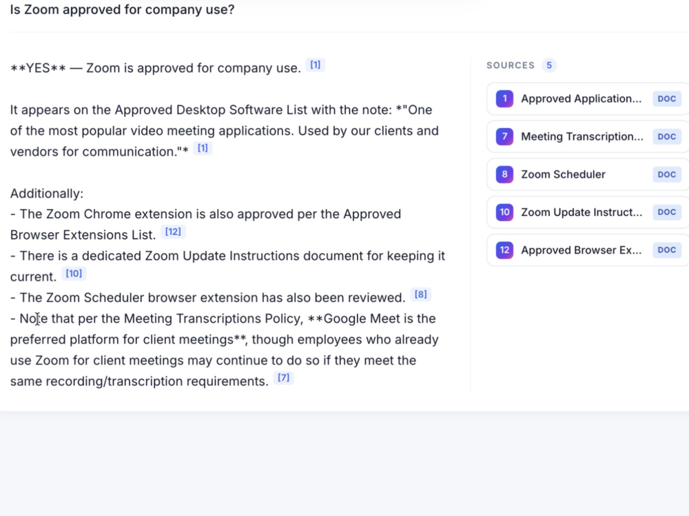Click the question 'Is Zoom approved for company use?'
The width and height of the screenshot is (689, 516).
[122, 10]
